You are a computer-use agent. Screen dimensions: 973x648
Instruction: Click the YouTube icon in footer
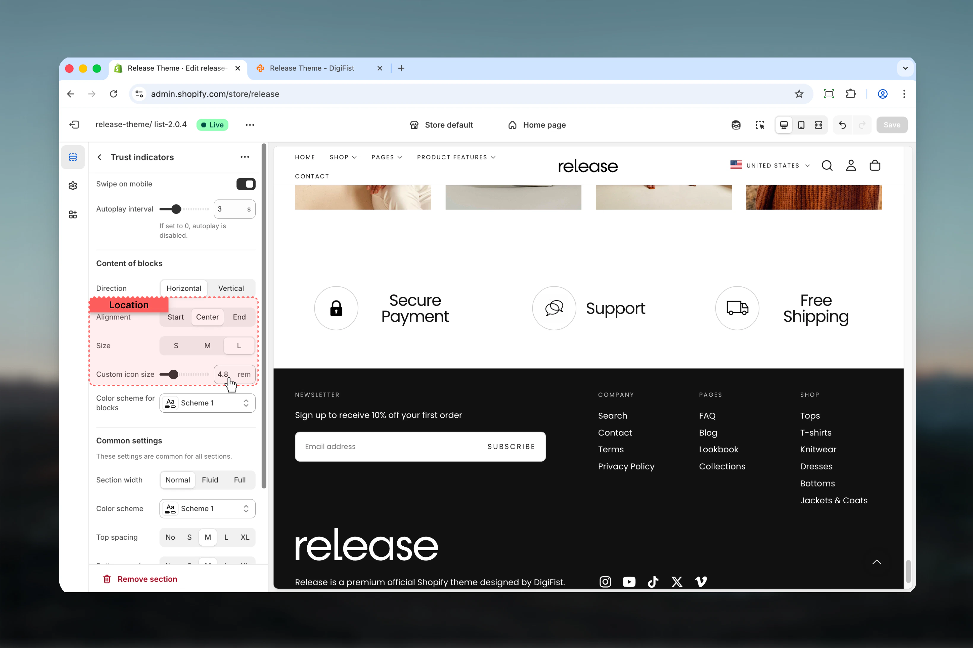pyautogui.click(x=629, y=582)
